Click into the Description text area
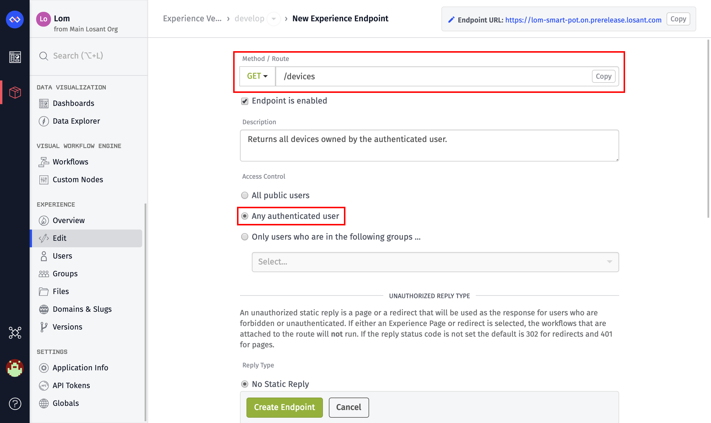This screenshot has width=711, height=423. (429, 146)
